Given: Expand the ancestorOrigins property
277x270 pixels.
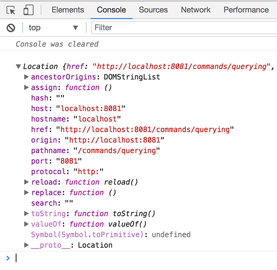Looking at the screenshot, I should click(26, 77).
